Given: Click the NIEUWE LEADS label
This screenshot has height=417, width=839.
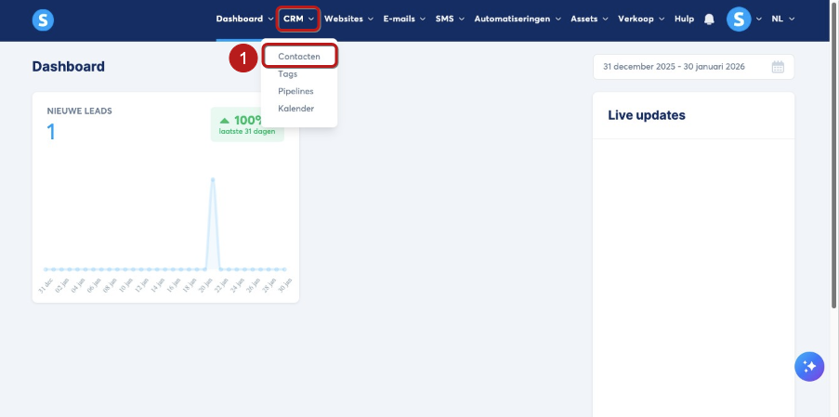Looking at the screenshot, I should [x=80, y=111].
